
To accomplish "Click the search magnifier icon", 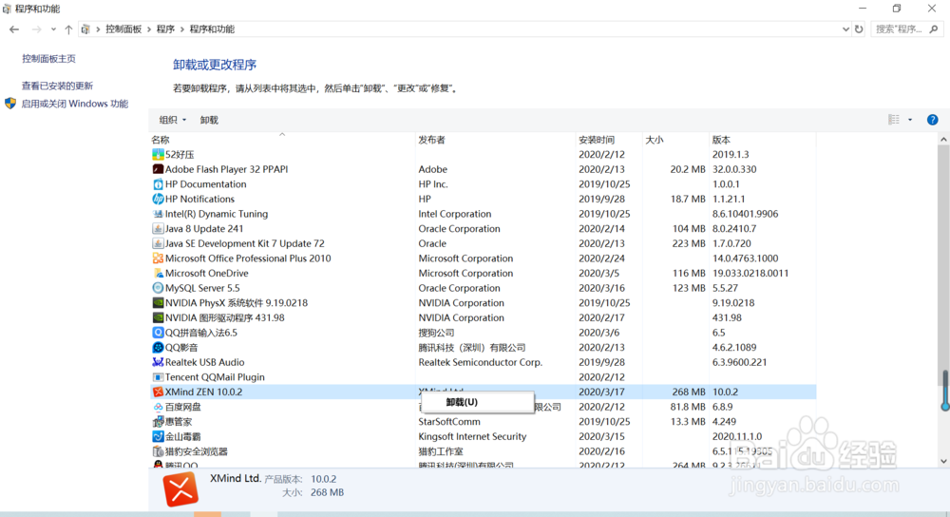I will 934,29.
